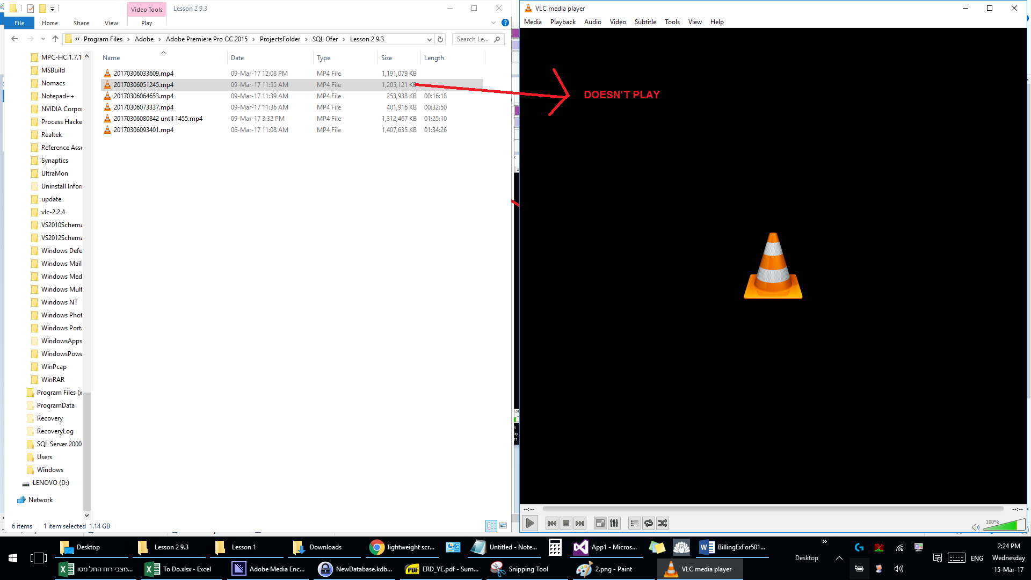Open the Subtitle menu in VLC
Image resolution: width=1031 pixels, height=580 pixels.
pos(645,22)
